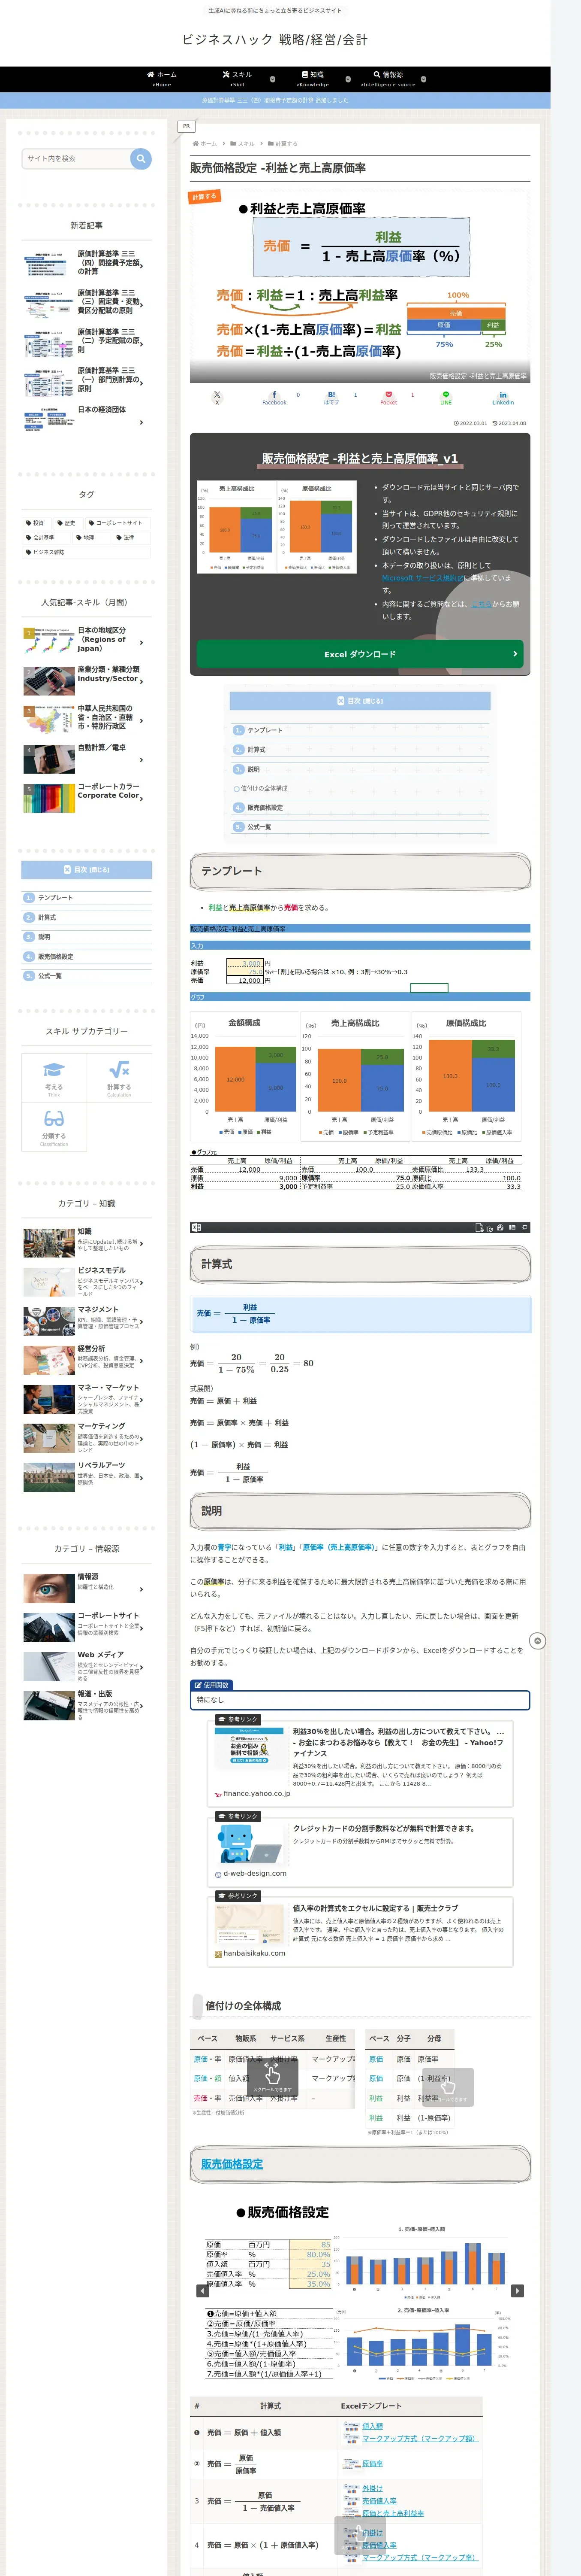Share the article via LINE
Image resolution: width=581 pixels, height=2576 pixels.
pos(446,397)
